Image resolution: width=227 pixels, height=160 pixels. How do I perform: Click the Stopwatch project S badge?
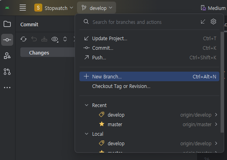pos(38,8)
